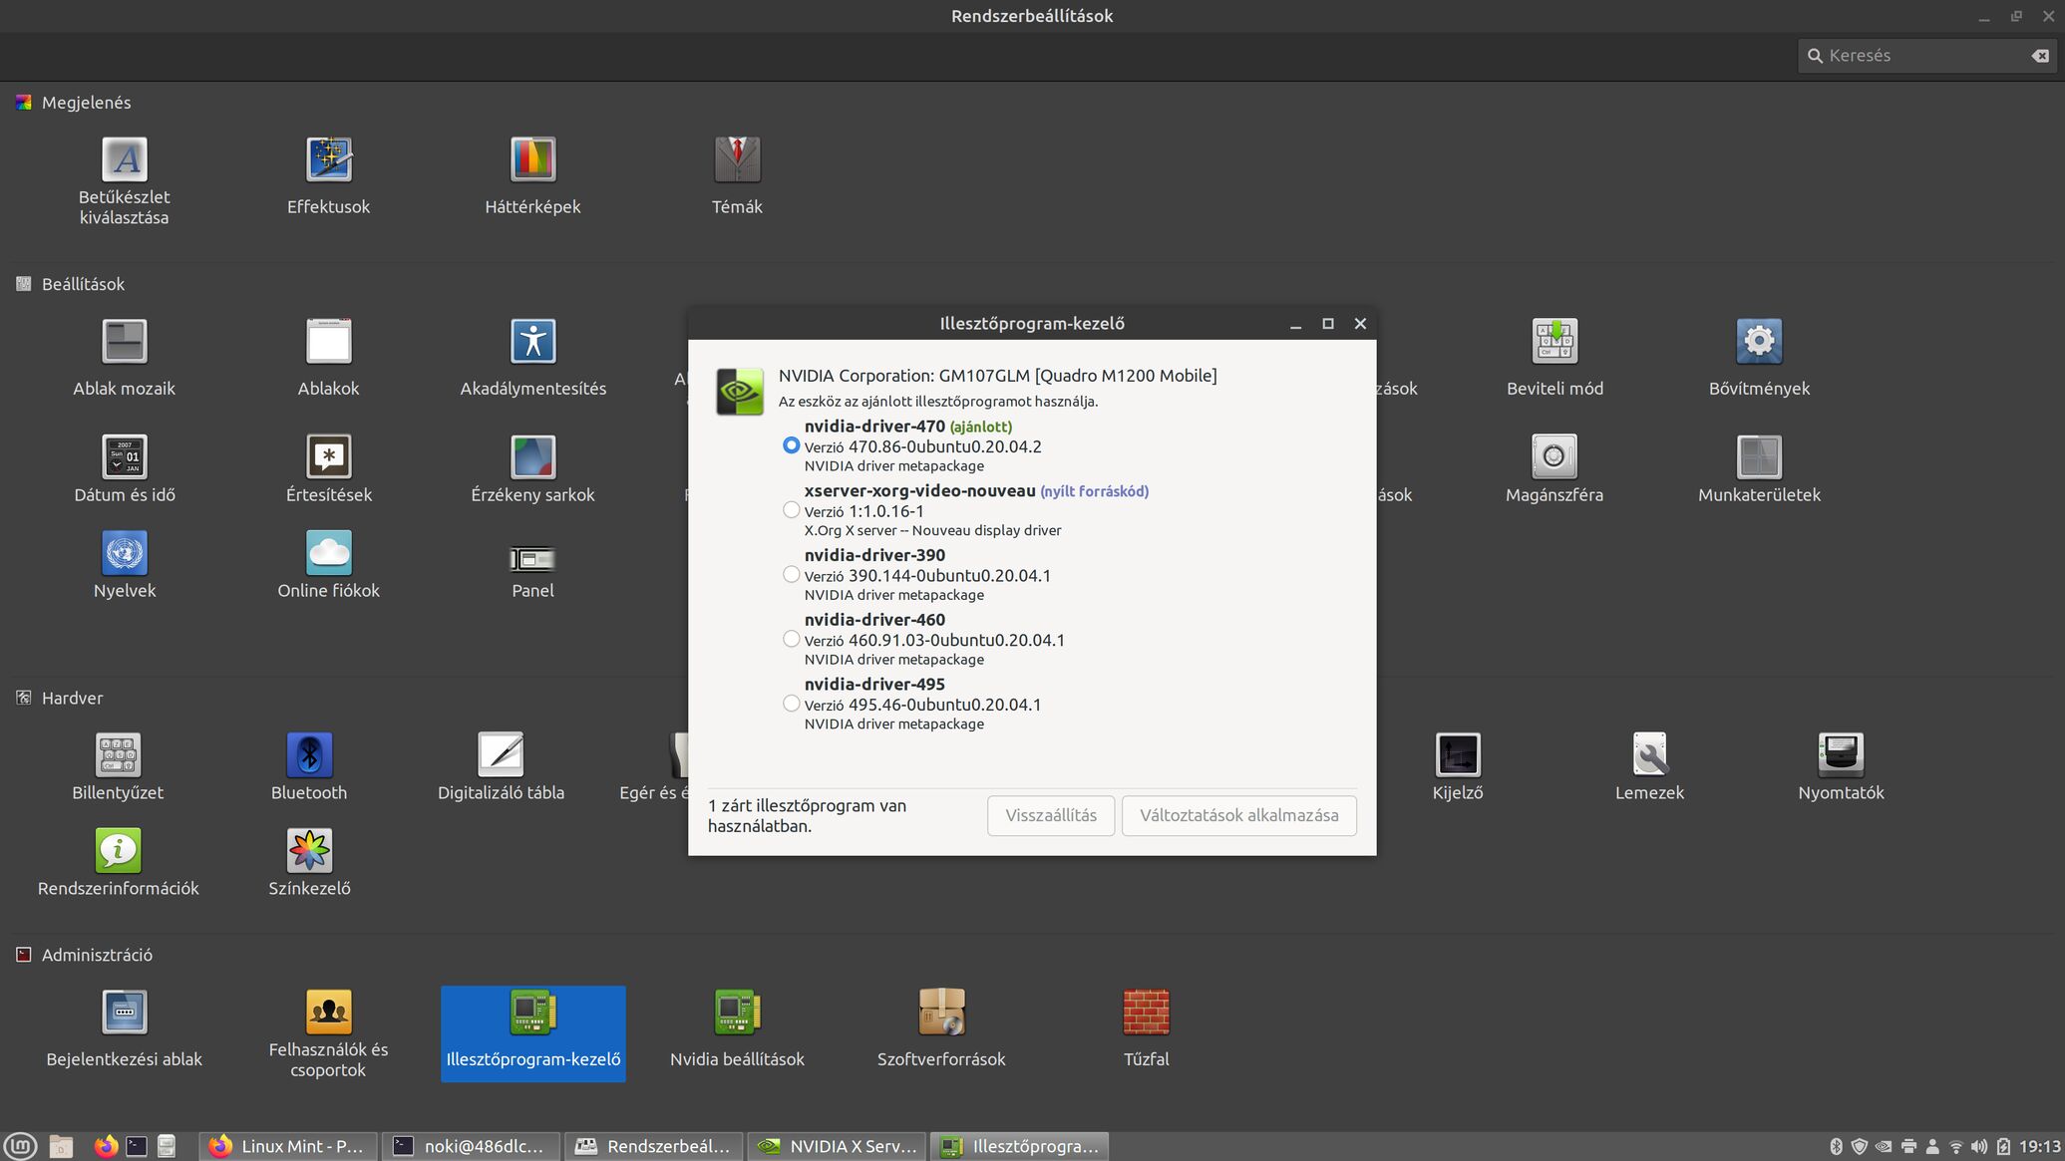Open Billentyűzet keyboard settings

coord(118,767)
